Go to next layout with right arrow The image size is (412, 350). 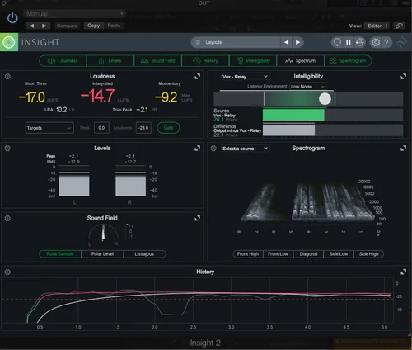[x=297, y=42]
